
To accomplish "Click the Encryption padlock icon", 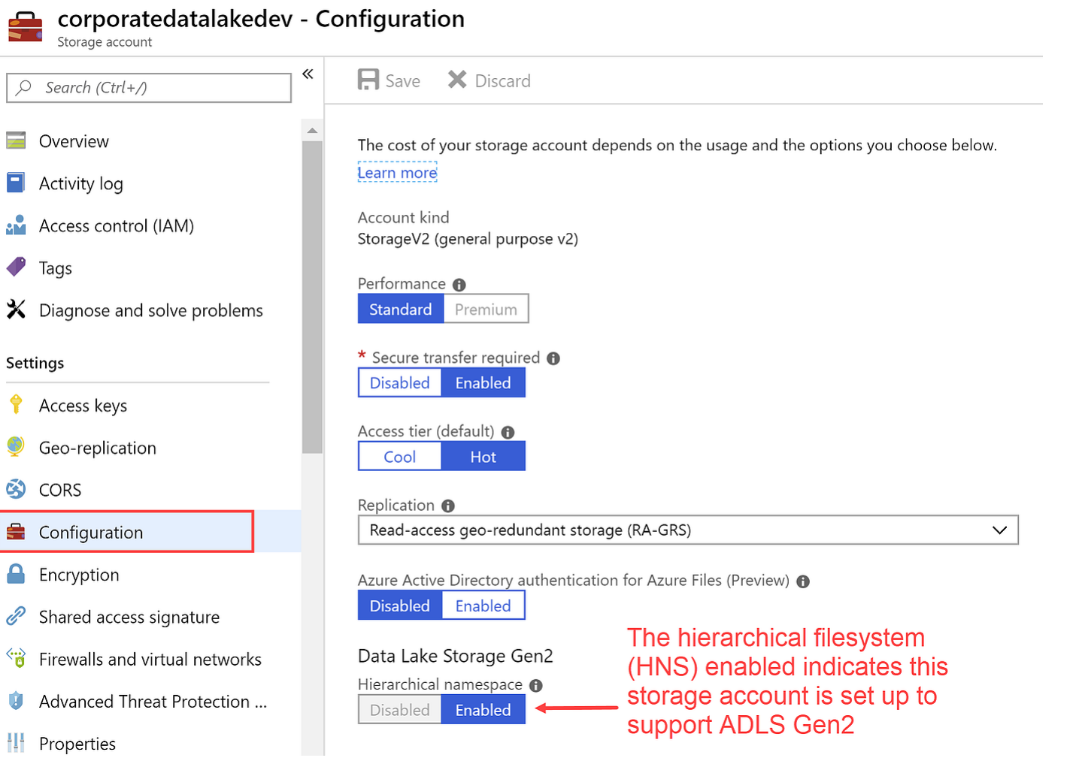I will click(x=16, y=573).
